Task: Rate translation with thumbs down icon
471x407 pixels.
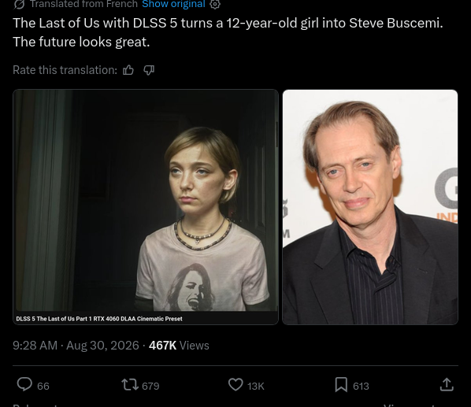Action: [x=149, y=70]
